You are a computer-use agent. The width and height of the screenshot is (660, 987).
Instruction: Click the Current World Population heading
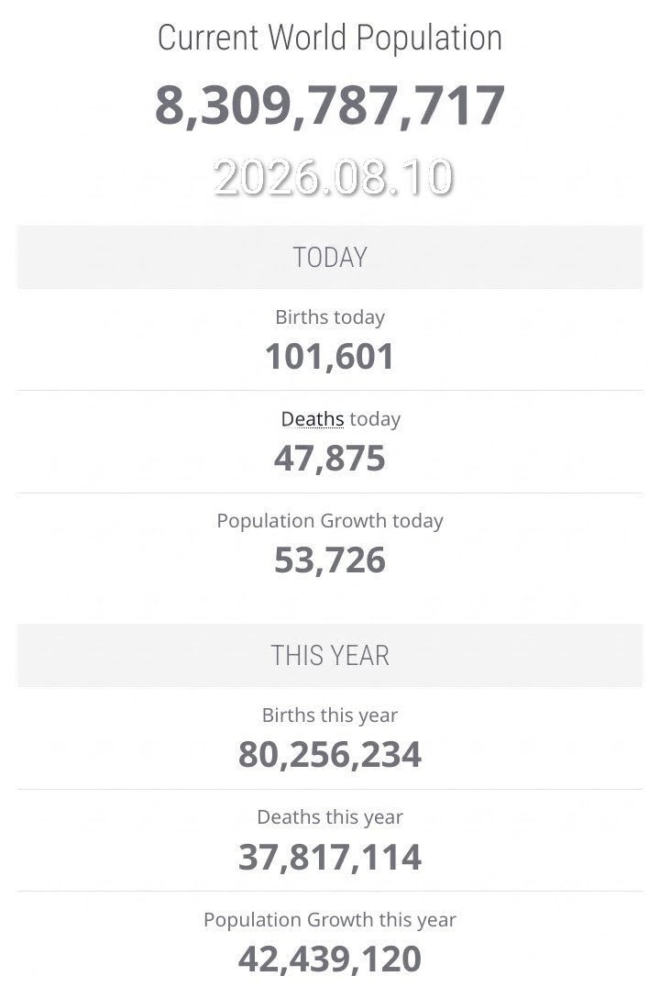click(x=330, y=39)
